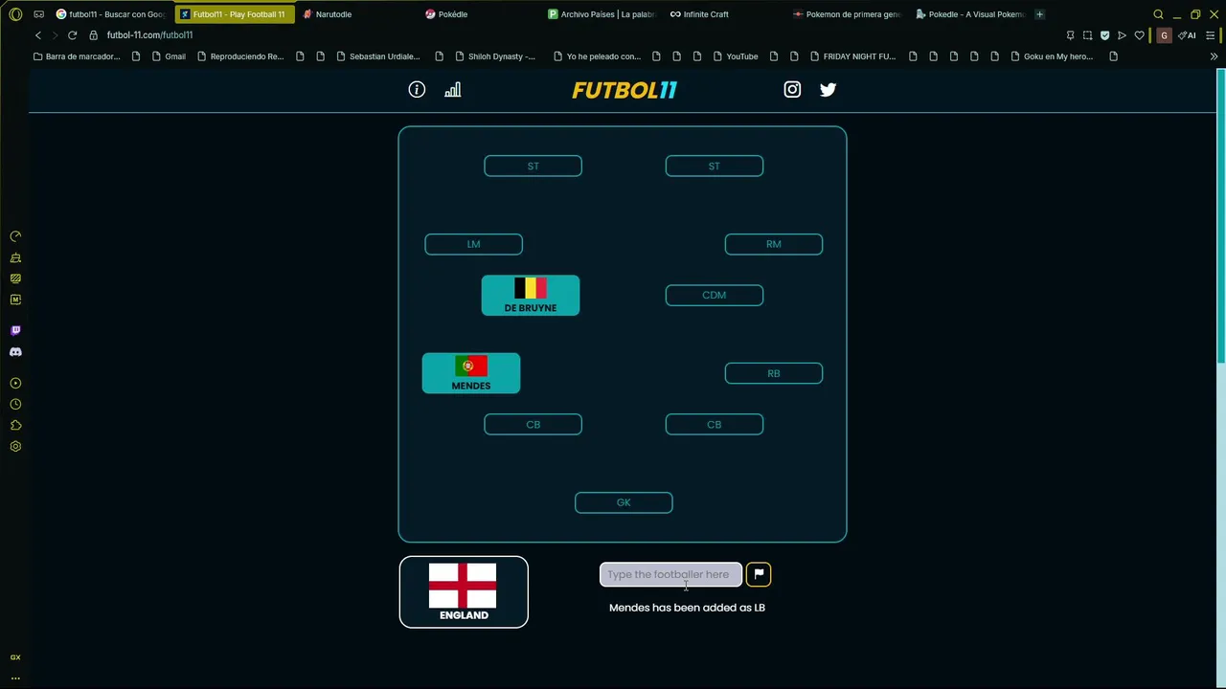
Task: Open the browser snapshot tool
Action: tap(1087, 35)
